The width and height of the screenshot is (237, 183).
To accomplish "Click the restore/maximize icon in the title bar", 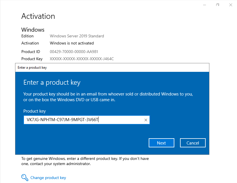I will 217,5.
